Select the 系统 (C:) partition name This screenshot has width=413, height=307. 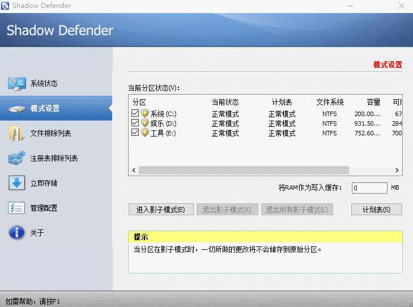[x=163, y=114]
